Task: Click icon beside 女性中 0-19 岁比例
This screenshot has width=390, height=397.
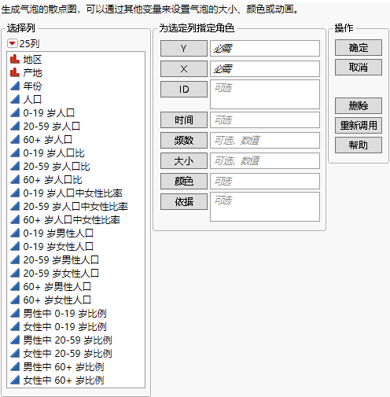Action: tap(15, 326)
